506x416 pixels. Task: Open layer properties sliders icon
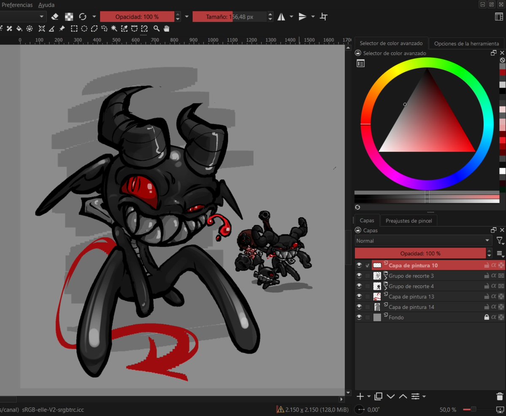(x=415, y=396)
